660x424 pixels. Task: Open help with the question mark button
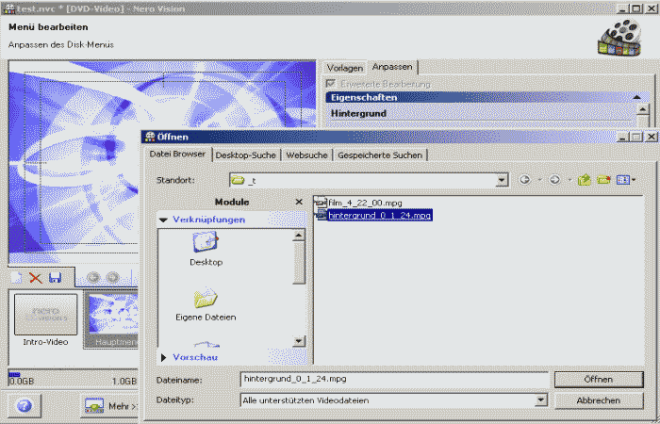pyautogui.click(x=25, y=405)
